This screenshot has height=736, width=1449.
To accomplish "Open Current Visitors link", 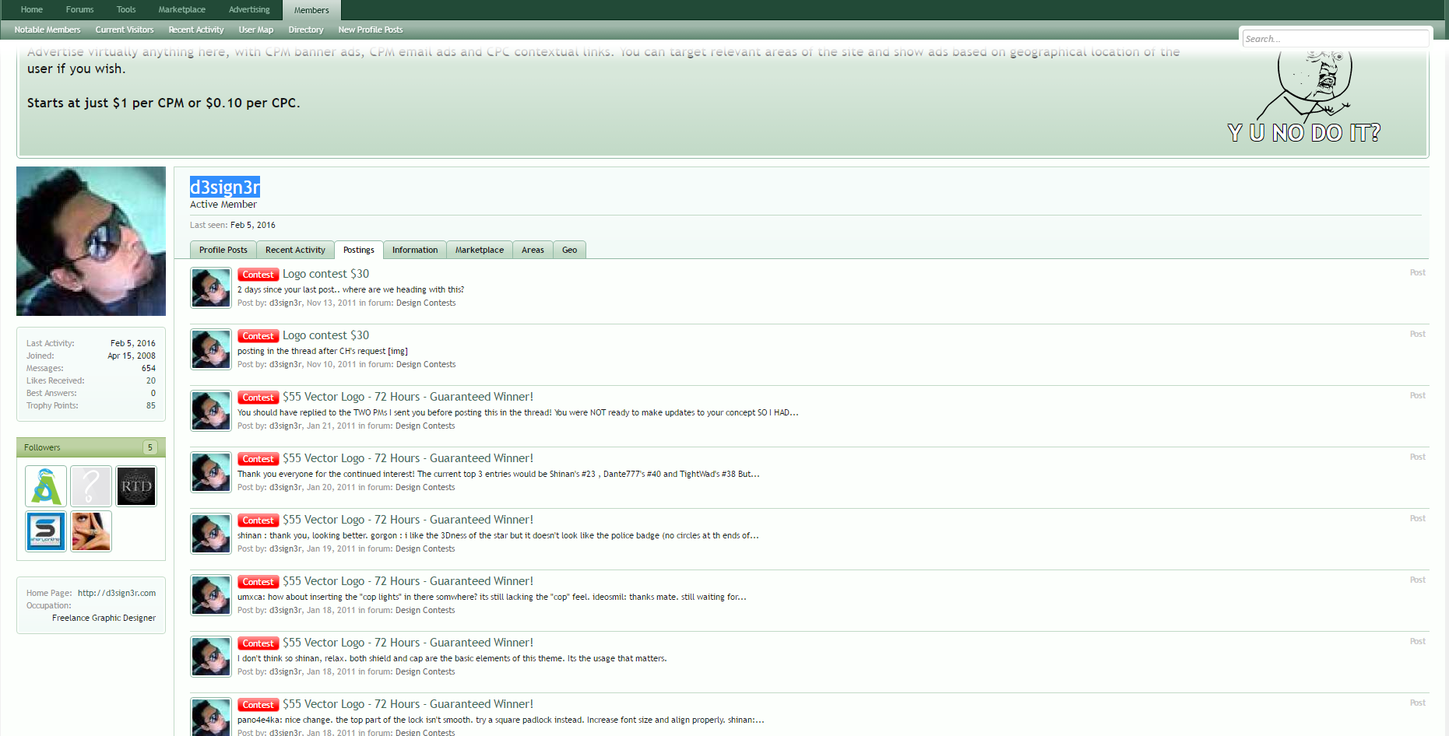I will click(x=125, y=30).
